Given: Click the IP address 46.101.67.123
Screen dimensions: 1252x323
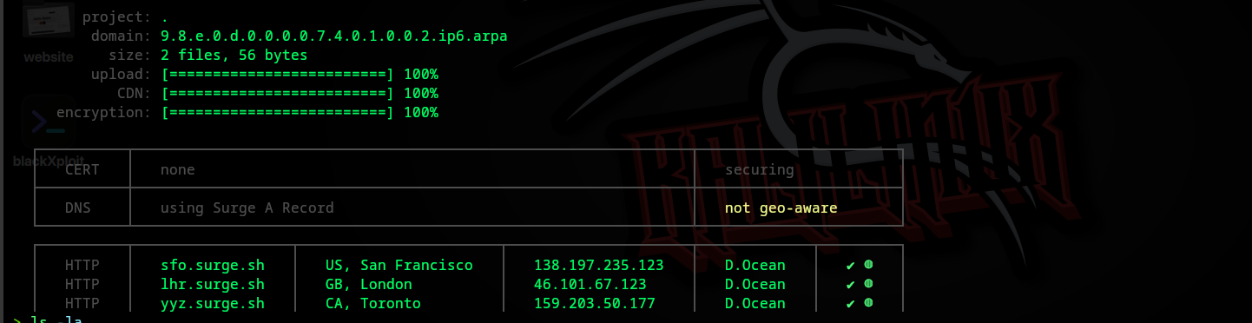Looking at the screenshot, I should click(590, 285).
